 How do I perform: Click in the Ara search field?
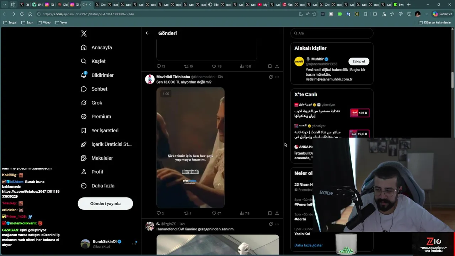point(332,33)
